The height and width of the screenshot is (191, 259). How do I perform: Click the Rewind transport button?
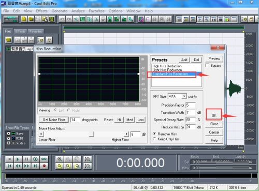[x=18, y=166]
